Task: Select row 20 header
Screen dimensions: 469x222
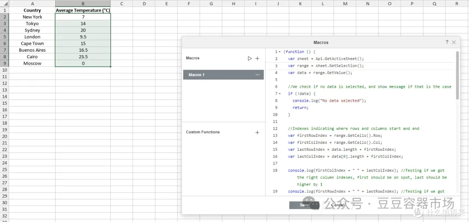Action: pyautogui.click(x=4, y=136)
